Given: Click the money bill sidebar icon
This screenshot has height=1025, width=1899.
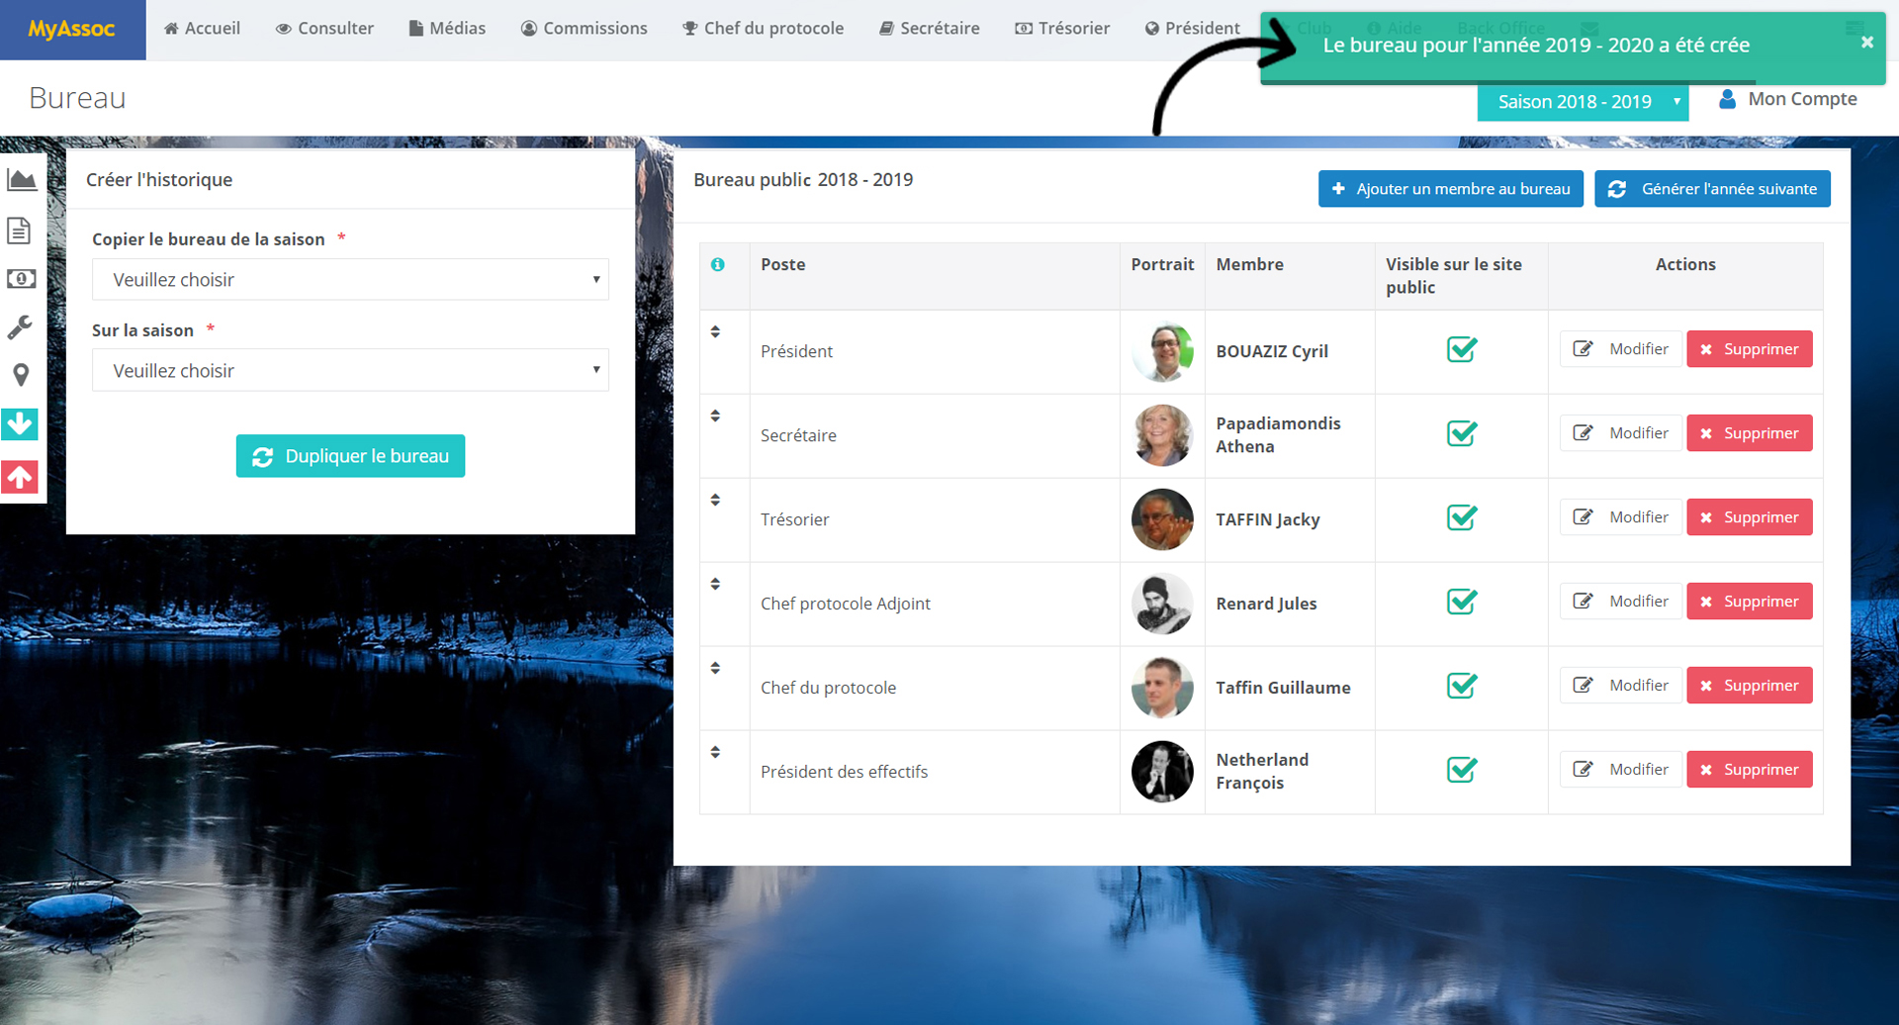Looking at the screenshot, I should (x=21, y=279).
